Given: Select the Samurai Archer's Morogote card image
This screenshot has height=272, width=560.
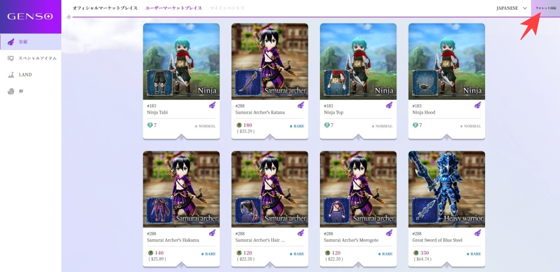Looking at the screenshot, I should 358,190.
